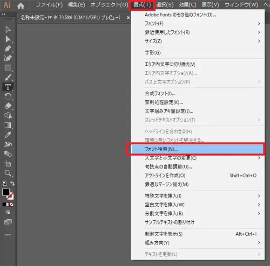270x266 pixels.
Task: Select the Pen tool
Action: point(8,49)
